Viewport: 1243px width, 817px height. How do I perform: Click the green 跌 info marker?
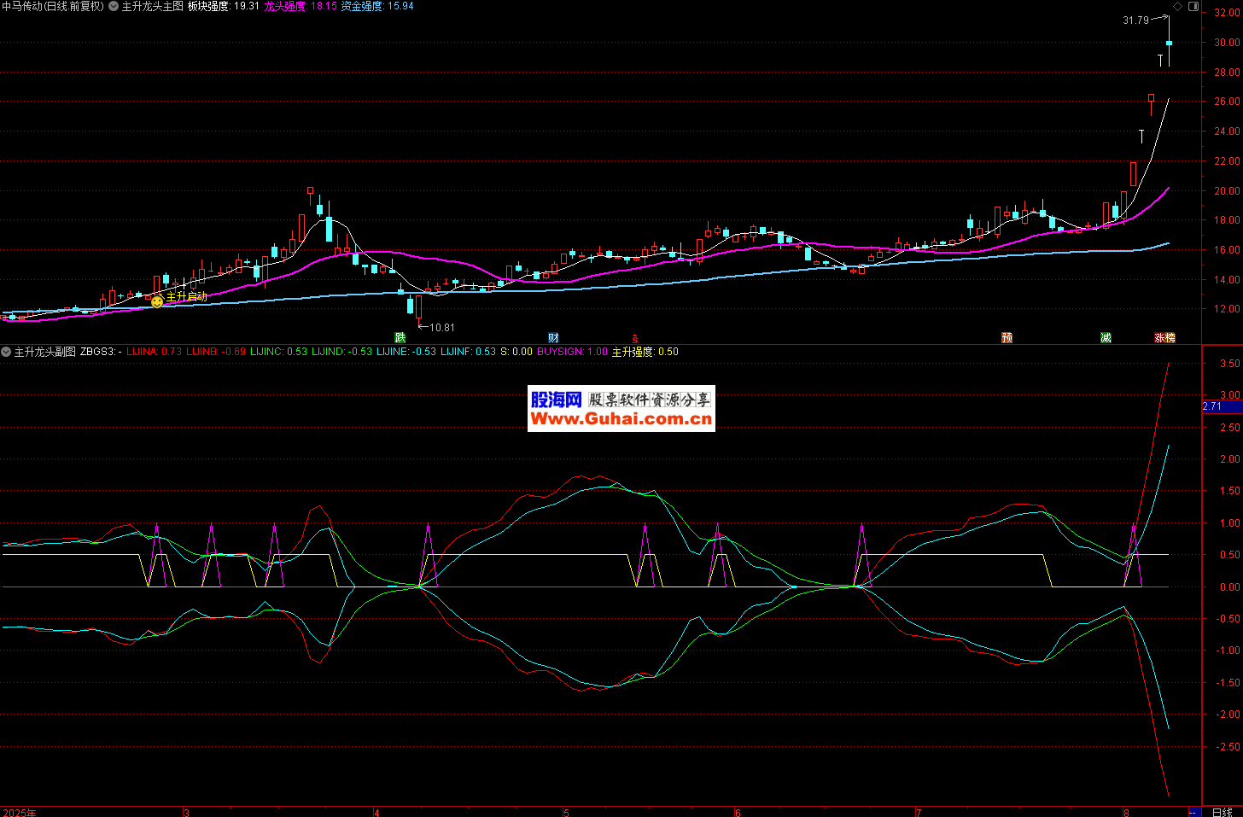pyautogui.click(x=400, y=338)
